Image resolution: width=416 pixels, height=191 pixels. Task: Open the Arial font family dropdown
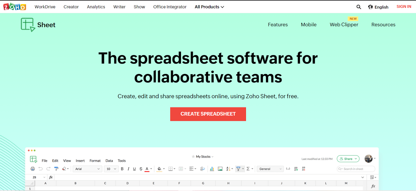tap(87, 169)
